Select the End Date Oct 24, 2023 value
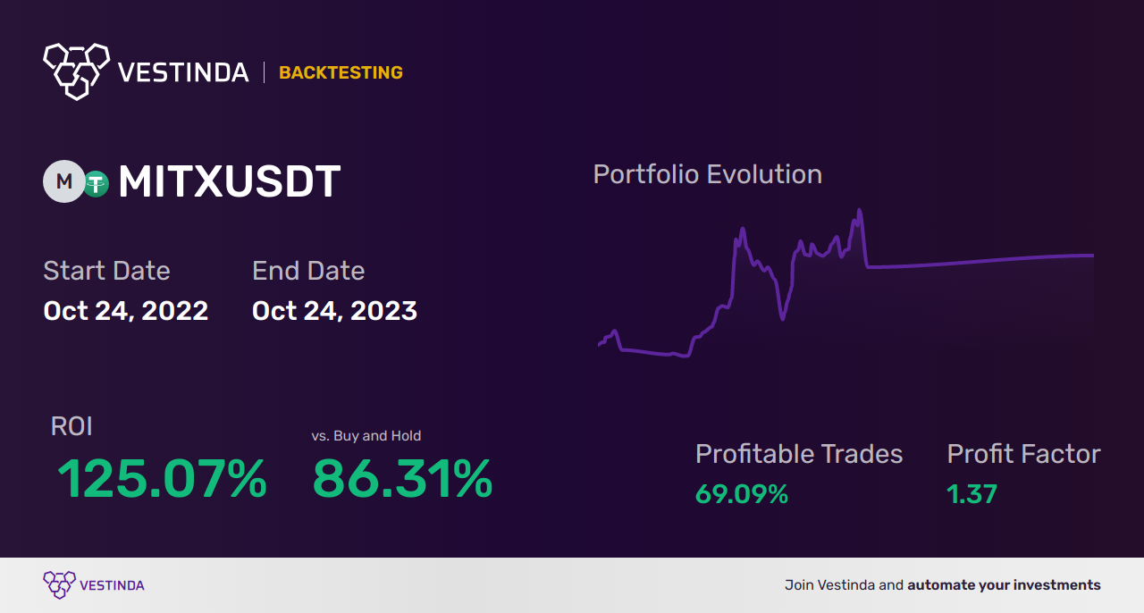 tap(334, 311)
